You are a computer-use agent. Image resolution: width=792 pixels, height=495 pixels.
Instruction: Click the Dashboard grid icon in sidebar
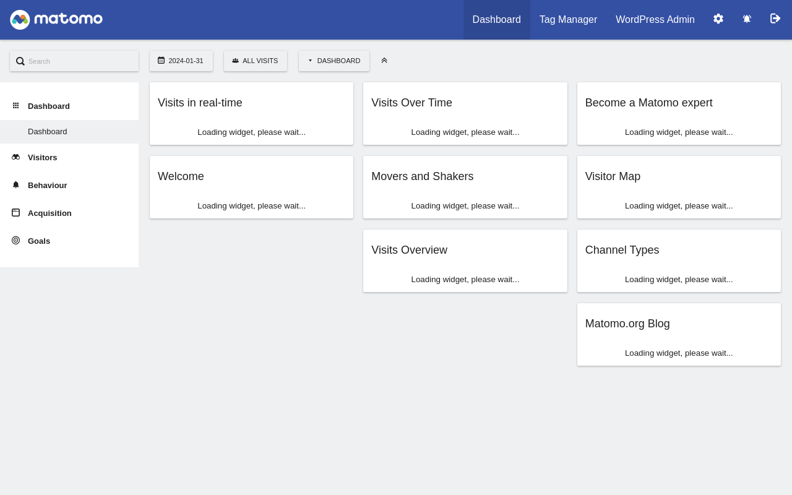pyautogui.click(x=15, y=106)
